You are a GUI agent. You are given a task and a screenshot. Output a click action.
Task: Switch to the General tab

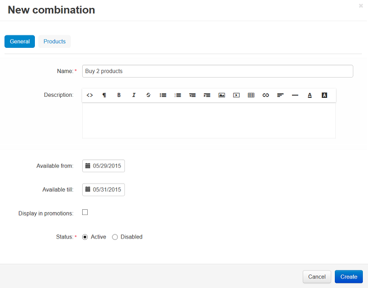point(20,42)
